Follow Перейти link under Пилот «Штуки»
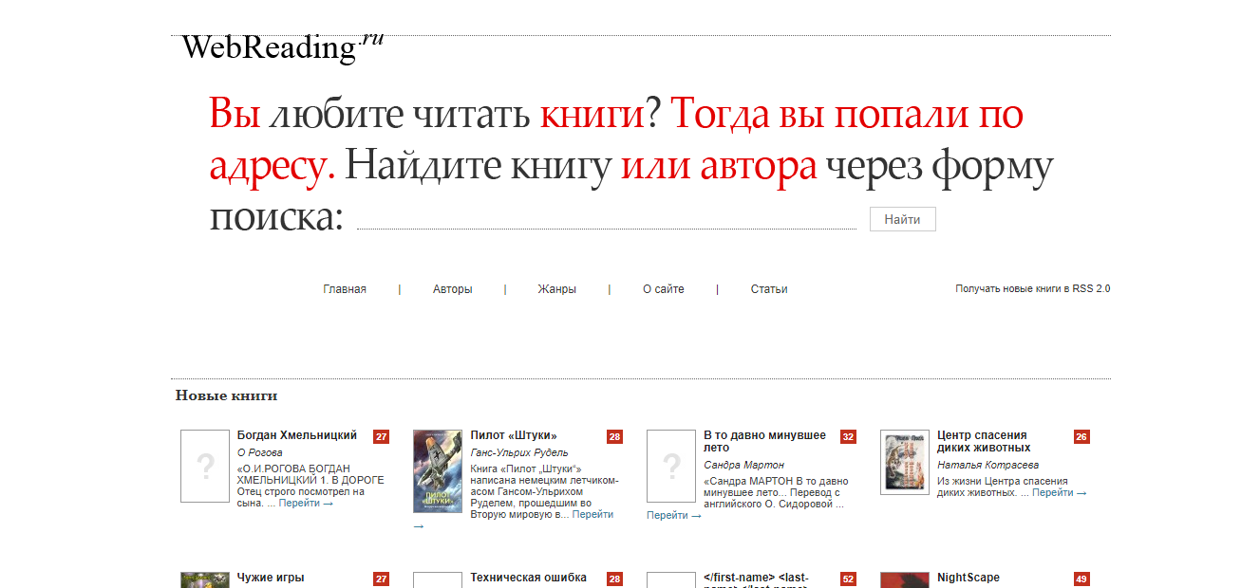 592,515
